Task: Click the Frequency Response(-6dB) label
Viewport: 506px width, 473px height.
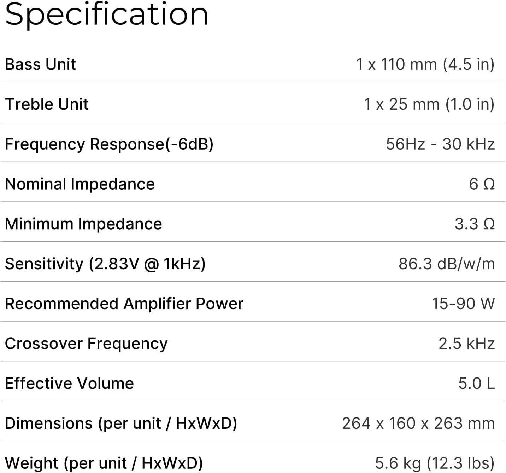Action: (109, 144)
